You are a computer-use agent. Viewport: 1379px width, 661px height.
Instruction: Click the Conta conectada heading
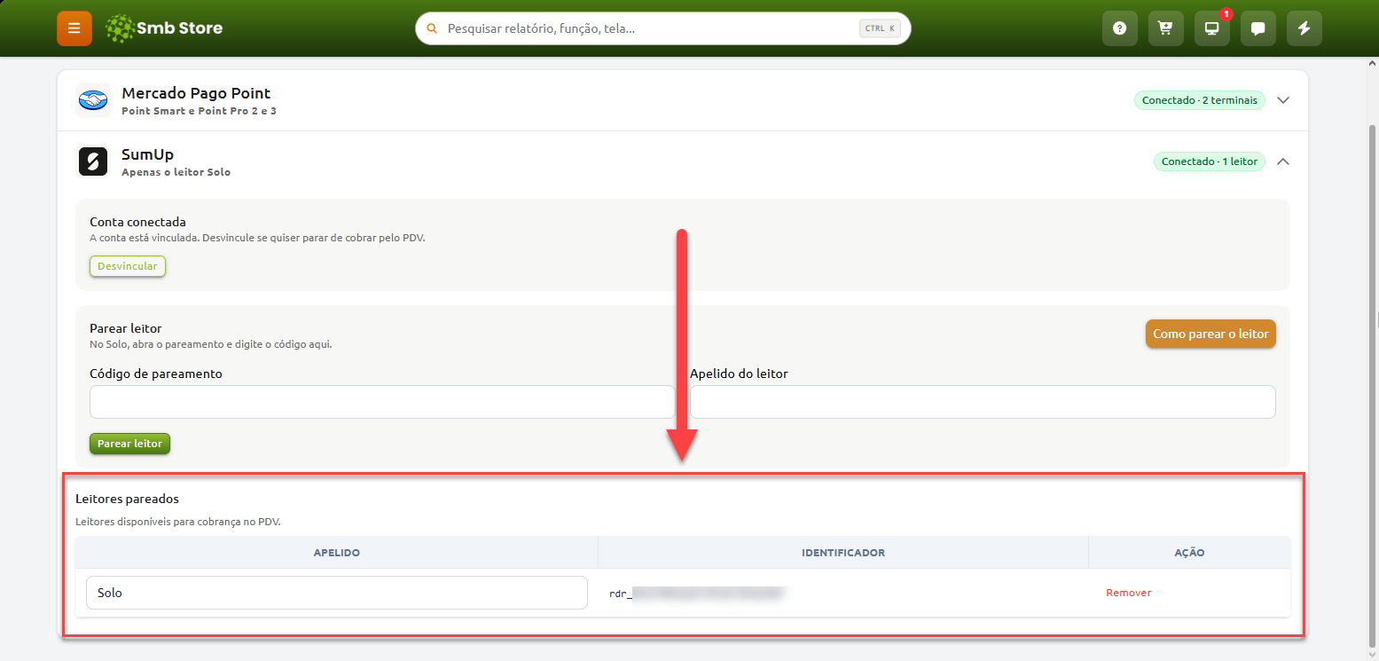point(138,222)
